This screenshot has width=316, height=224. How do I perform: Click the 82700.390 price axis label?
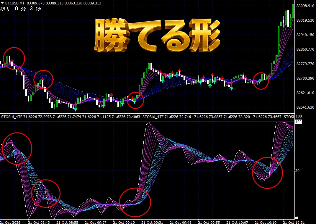pyautogui.click(x=305, y=78)
